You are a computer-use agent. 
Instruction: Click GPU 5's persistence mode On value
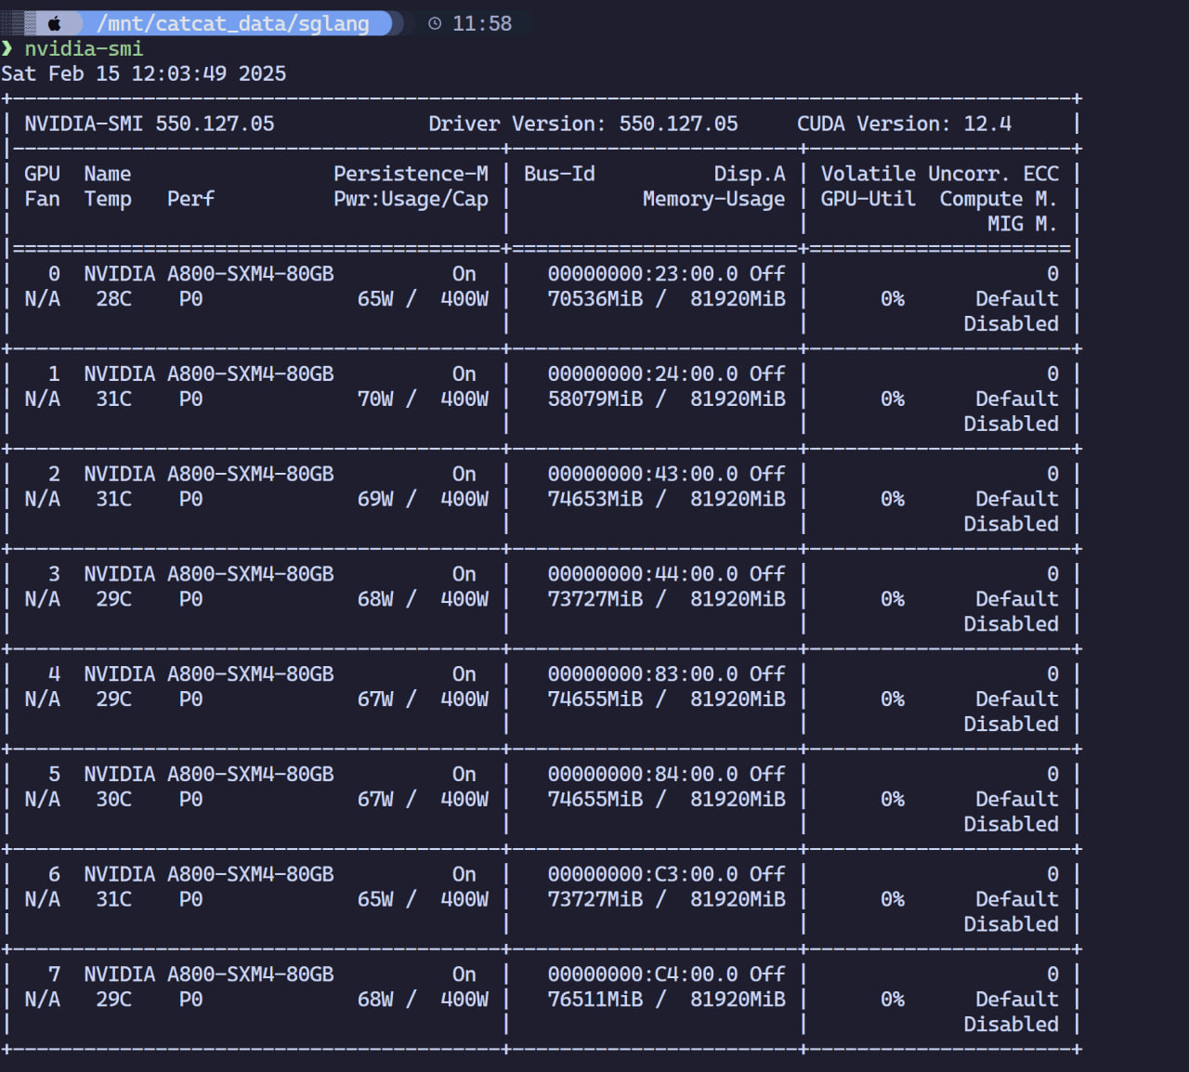point(464,775)
